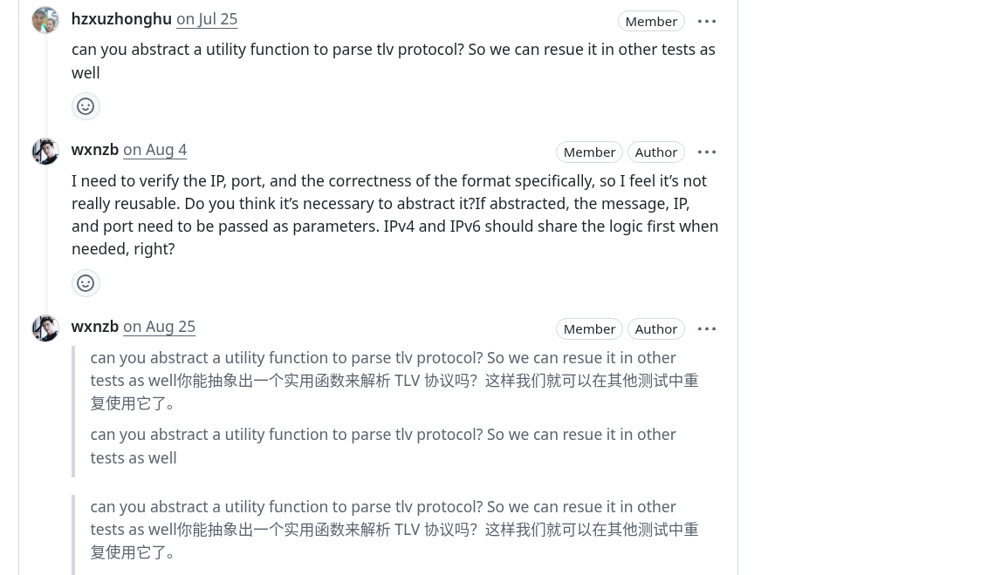Open the 'on Jul 25' timestamp link
The width and height of the screenshot is (1001, 575).
pos(207,19)
